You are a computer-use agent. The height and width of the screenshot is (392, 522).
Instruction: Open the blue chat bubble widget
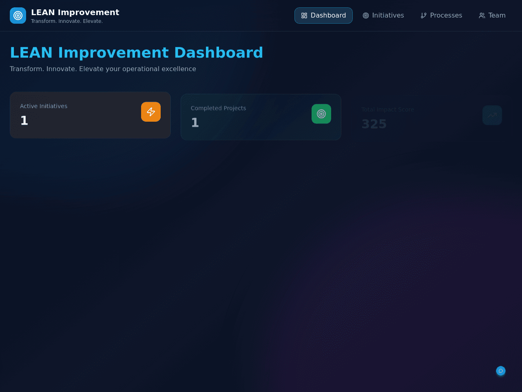pos(501,371)
